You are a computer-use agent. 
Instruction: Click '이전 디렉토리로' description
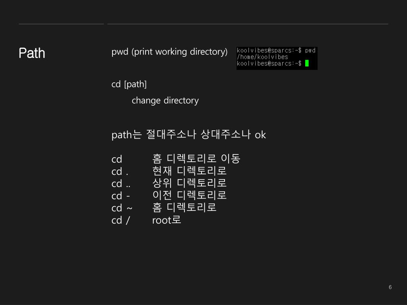click(190, 195)
